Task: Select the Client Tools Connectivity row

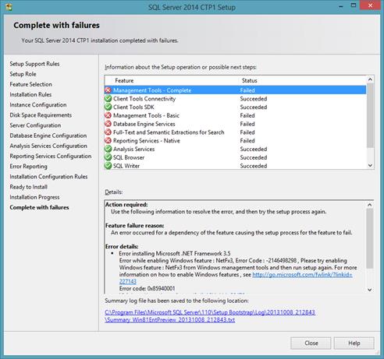Action: click(235, 99)
